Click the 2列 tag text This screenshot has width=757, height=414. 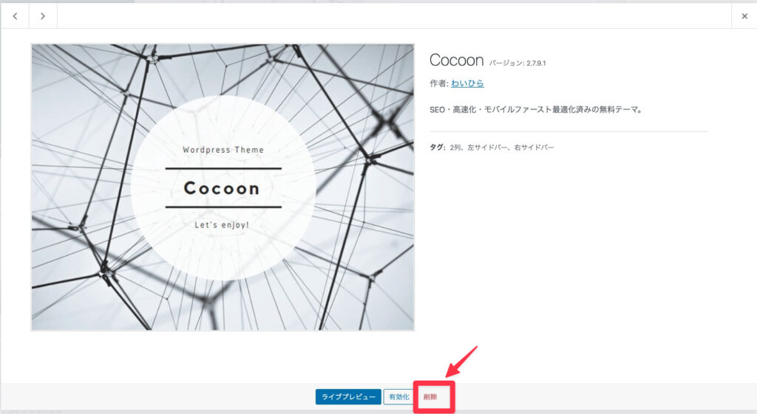(456, 148)
